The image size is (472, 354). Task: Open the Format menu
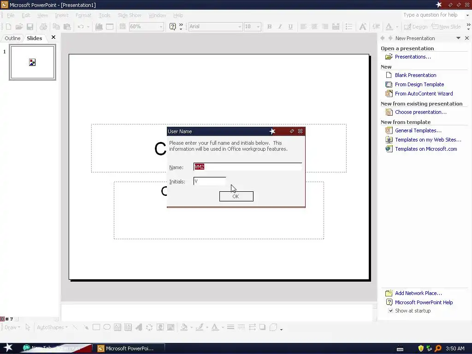pyautogui.click(x=83, y=15)
